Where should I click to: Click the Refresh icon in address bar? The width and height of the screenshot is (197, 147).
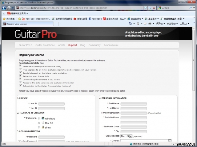tap(150, 8)
